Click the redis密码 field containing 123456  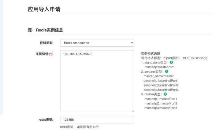97,119
